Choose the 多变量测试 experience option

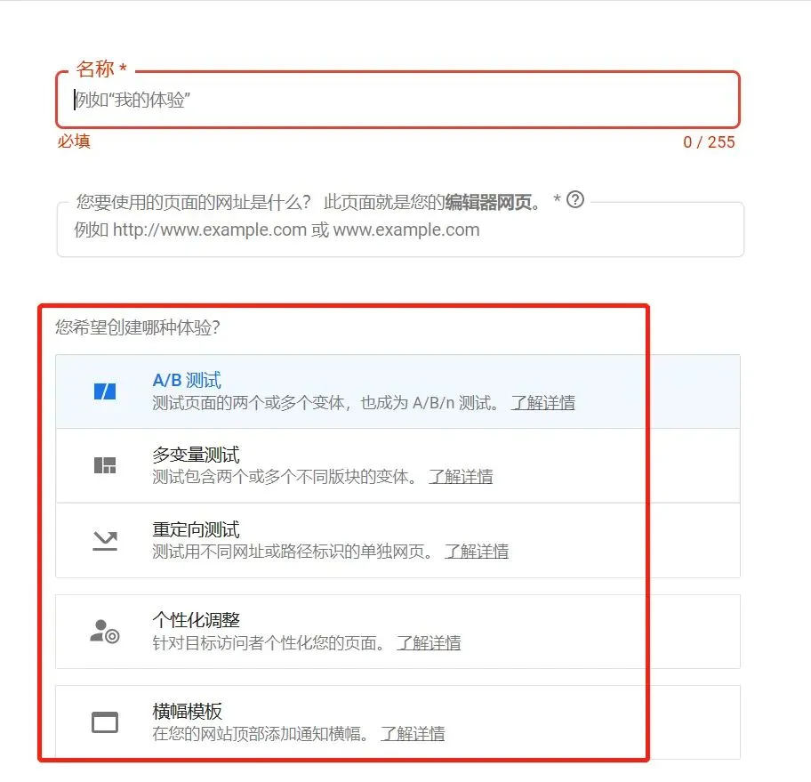point(397,465)
